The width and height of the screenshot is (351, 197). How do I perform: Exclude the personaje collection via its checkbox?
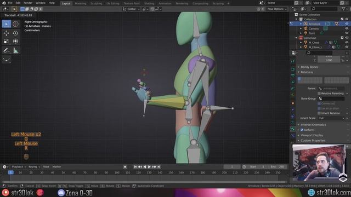coord(342,38)
